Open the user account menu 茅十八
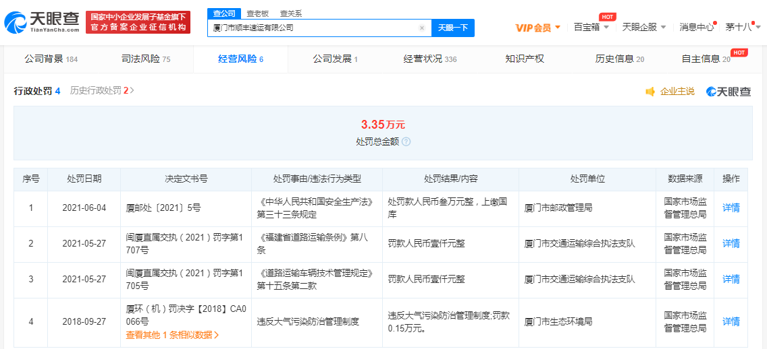767x349 pixels. (x=743, y=28)
